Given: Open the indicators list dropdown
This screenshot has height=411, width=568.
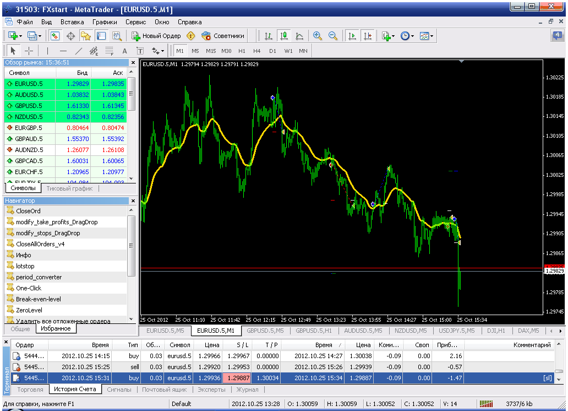Looking at the screenshot, I should [x=388, y=36].
